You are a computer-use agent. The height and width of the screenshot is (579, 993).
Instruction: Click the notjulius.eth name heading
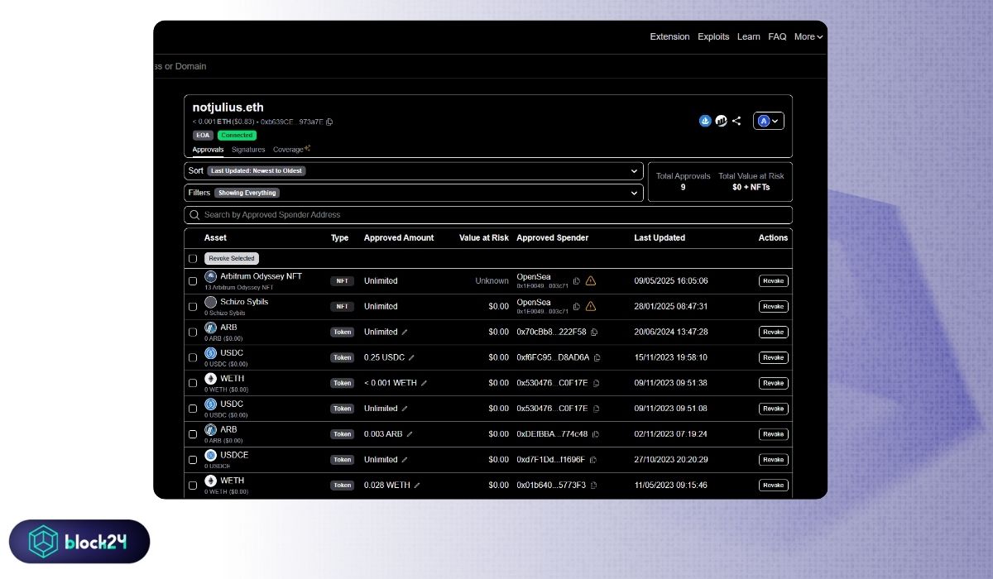tap(228, 108)
